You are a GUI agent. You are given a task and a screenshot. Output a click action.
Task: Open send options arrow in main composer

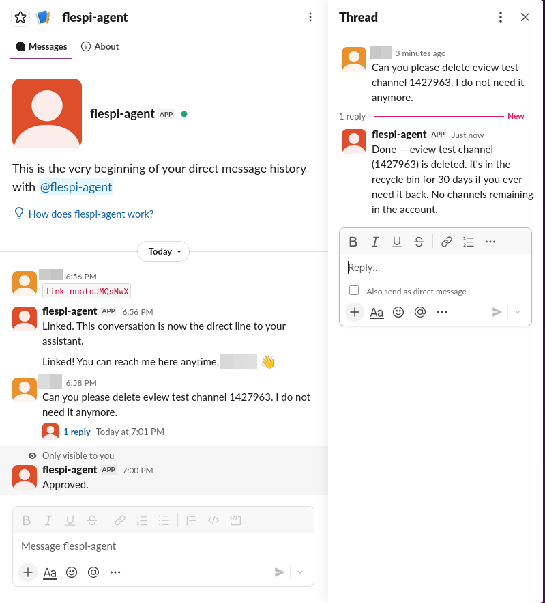pos(300,572)
